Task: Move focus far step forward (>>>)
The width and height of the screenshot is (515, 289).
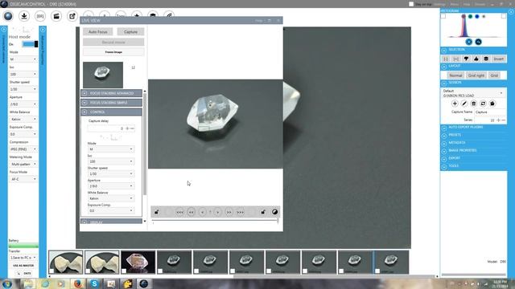Action: pyautogui.click(x=241, y=212)
